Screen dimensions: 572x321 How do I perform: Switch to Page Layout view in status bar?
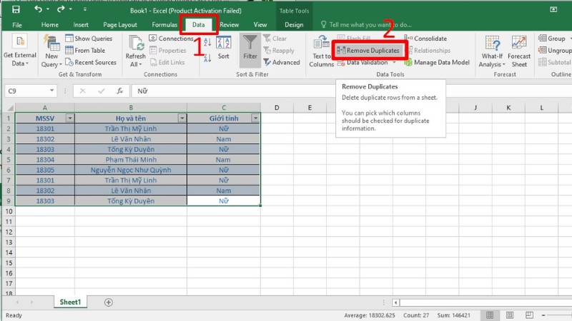[x=509, y=315]
